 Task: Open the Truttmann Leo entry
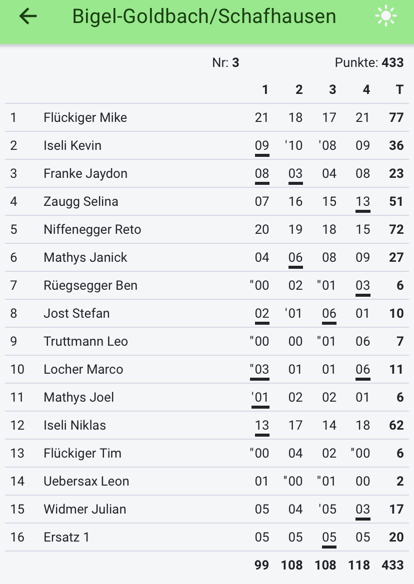click(x=207, y=341)
